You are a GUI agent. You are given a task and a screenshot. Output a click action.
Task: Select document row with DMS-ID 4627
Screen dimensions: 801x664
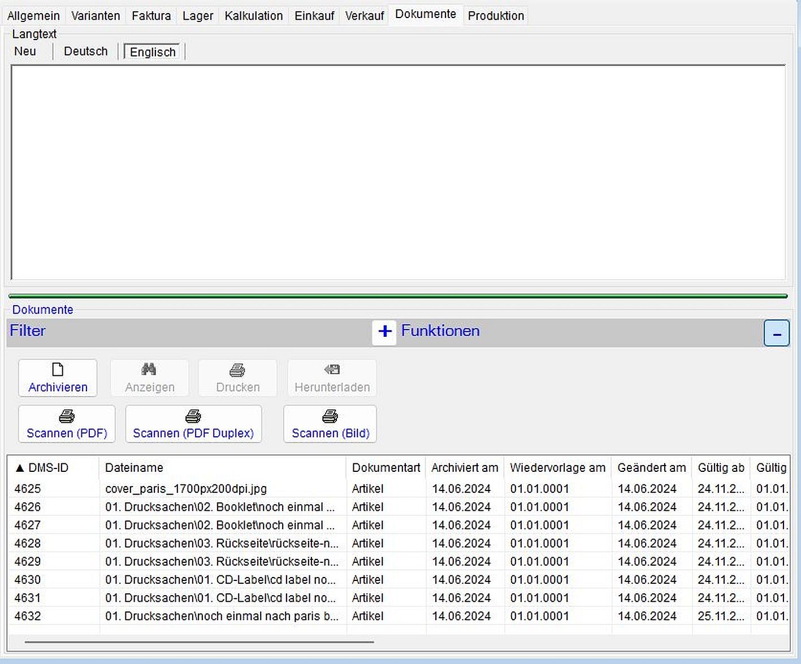(x=399, y=525)
